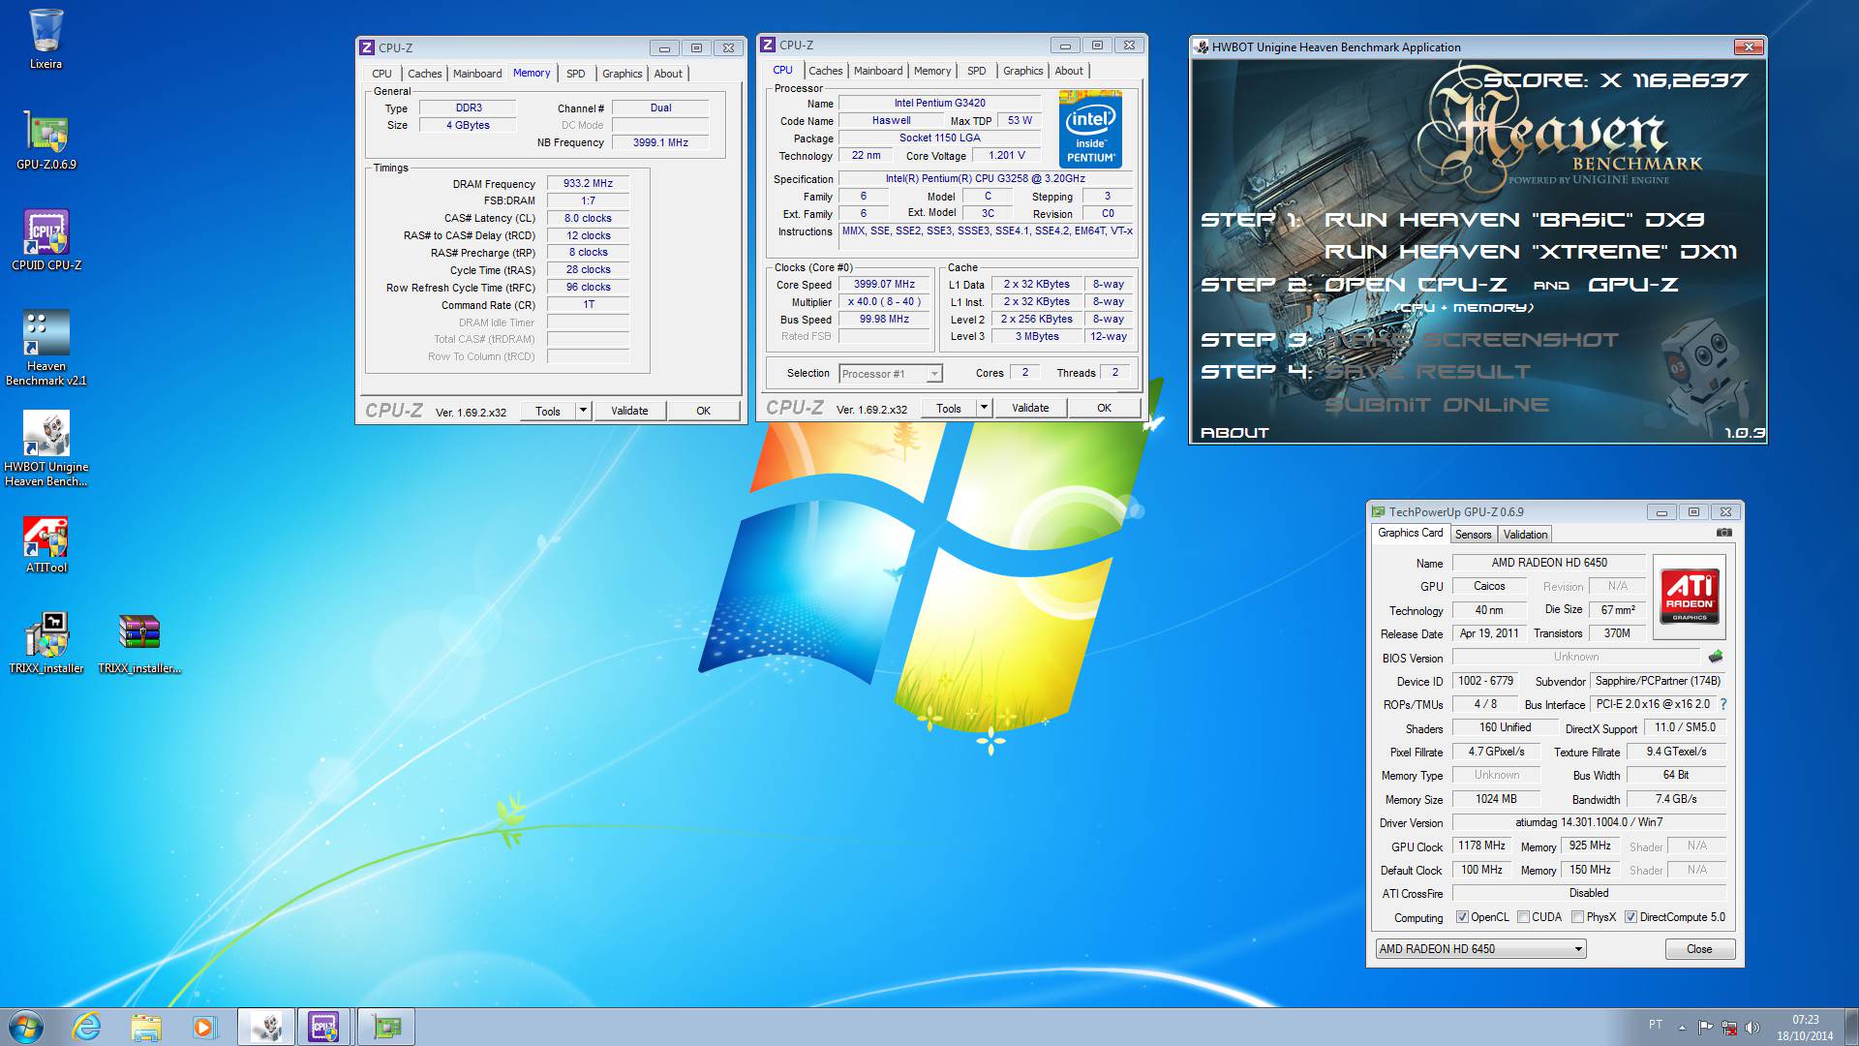Open Tools dropdown arrow in Memory CPU-Z window
Image resolution: width=1859 pixels, height=1046 pixels.
[583, 411]
